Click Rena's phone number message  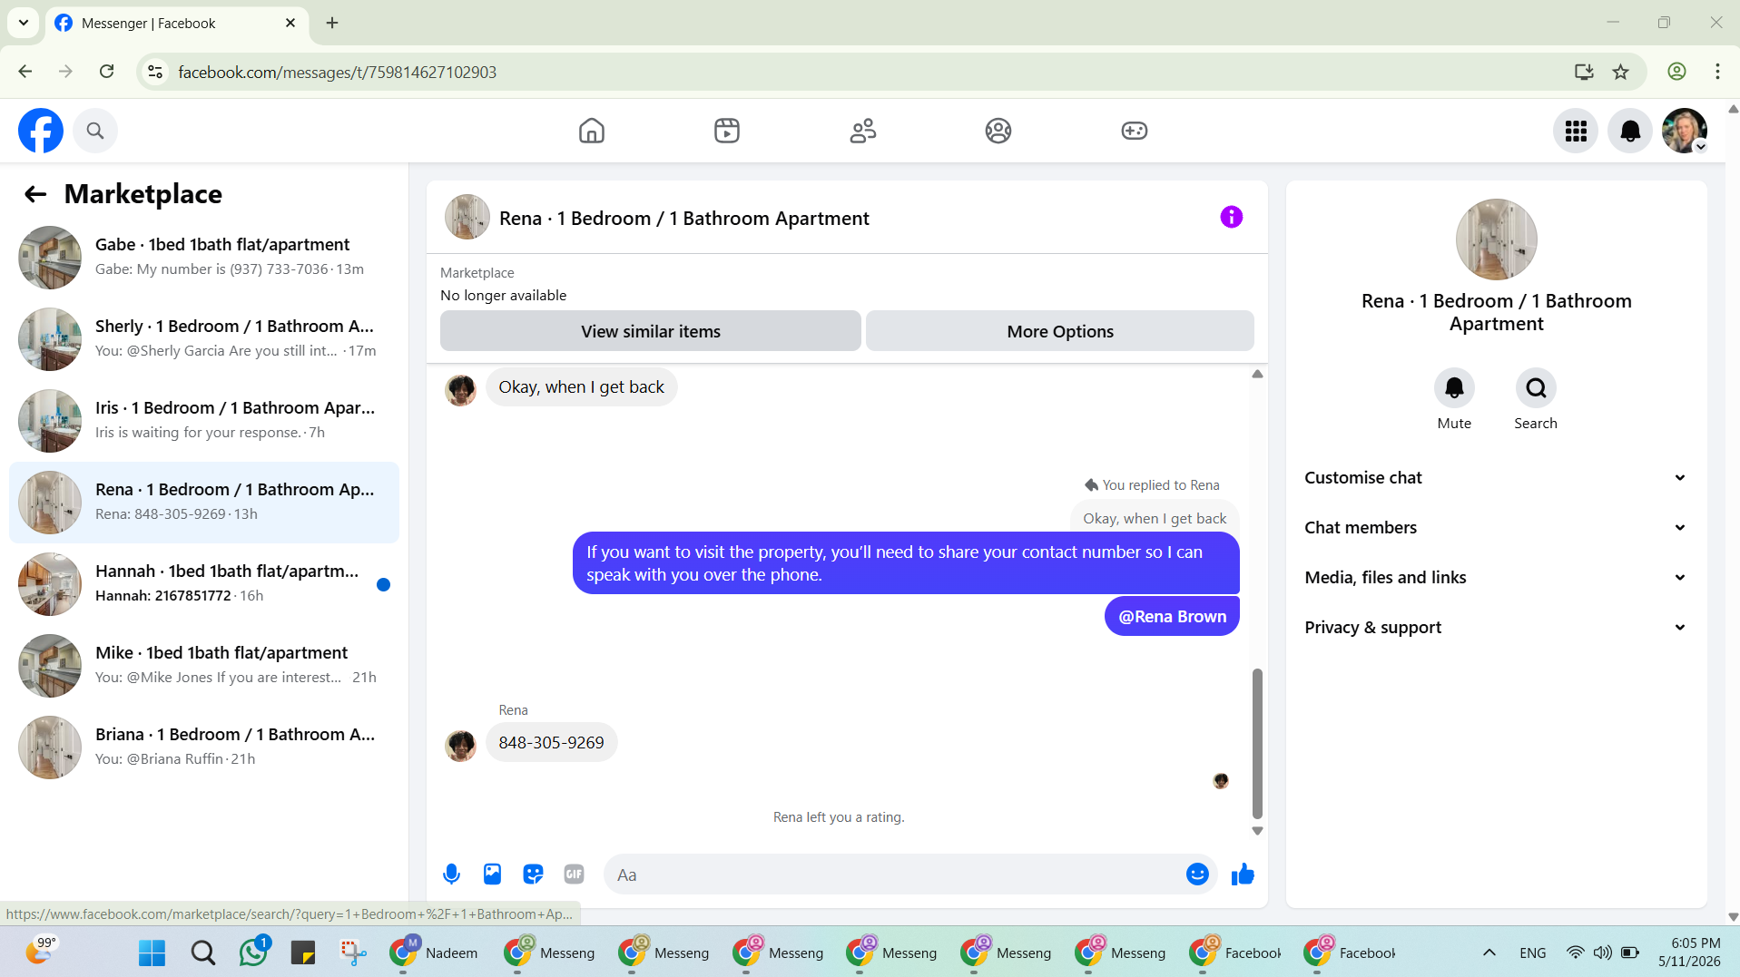551,743
